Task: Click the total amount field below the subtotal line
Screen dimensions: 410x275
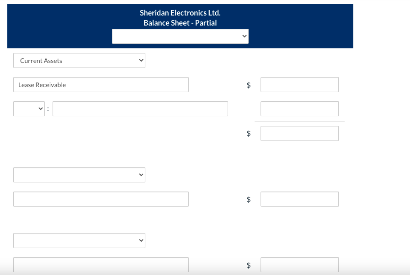Action: coord(300,133)
